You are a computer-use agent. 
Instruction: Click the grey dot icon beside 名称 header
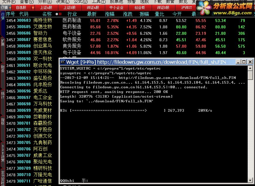click(57, 14)
